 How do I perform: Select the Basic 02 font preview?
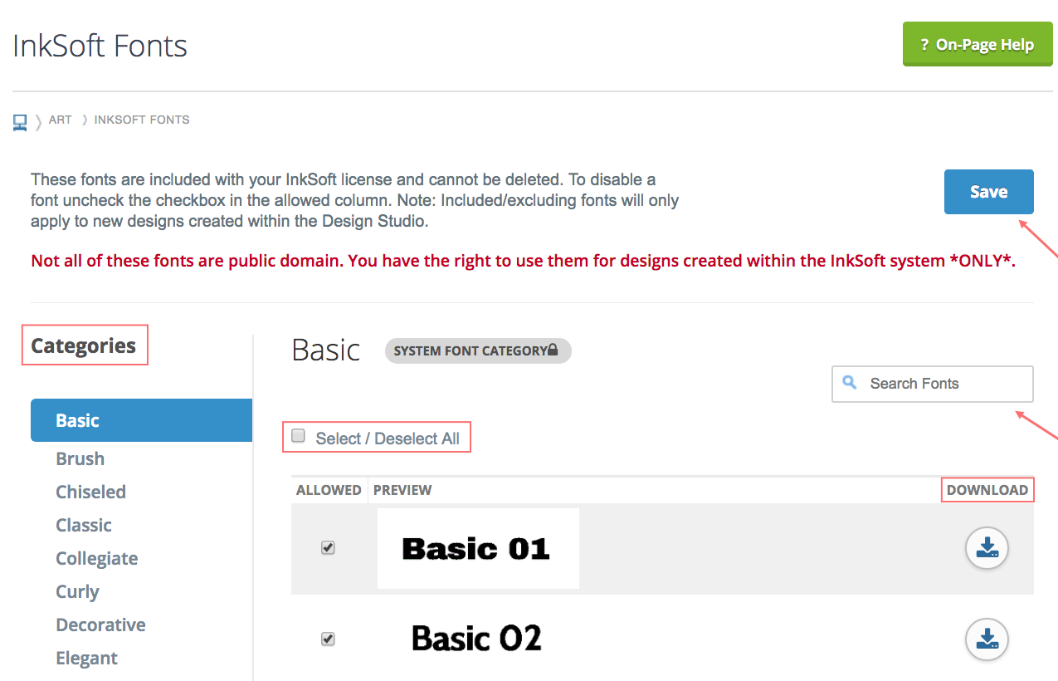[477, 638]
